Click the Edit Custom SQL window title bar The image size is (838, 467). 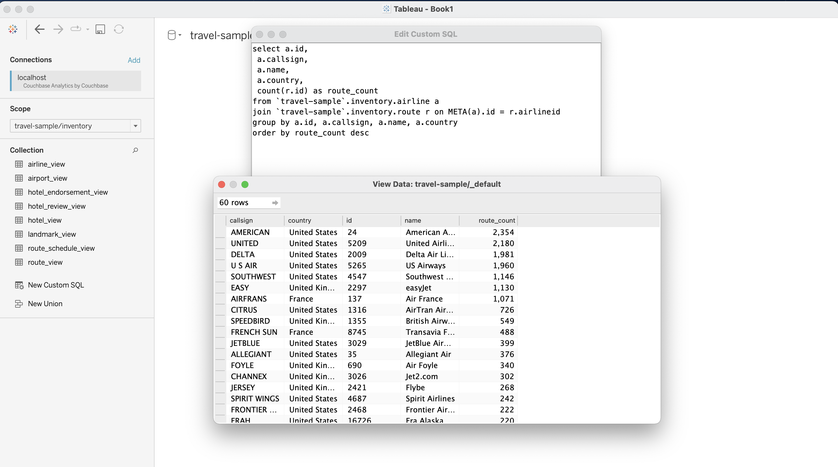(426, 34)
